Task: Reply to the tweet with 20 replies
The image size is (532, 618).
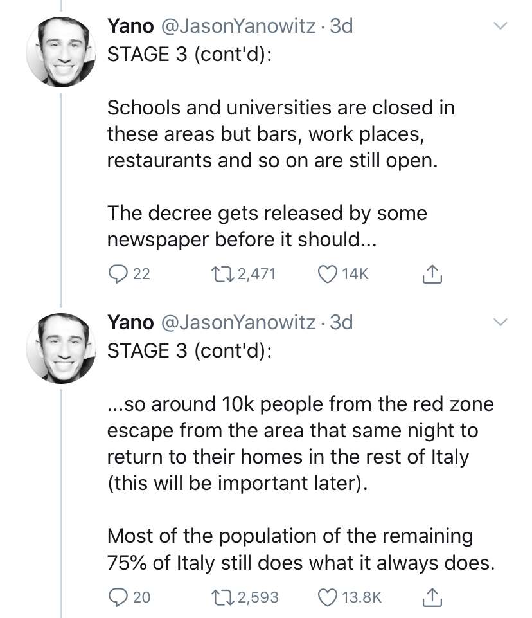Action: [x=116, y=597]
